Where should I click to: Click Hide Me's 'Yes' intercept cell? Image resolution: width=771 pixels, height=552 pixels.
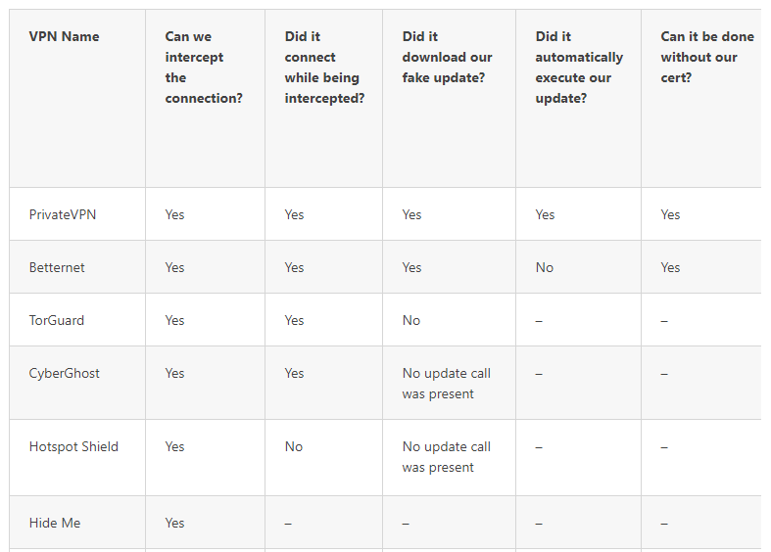tap(174, 523)
